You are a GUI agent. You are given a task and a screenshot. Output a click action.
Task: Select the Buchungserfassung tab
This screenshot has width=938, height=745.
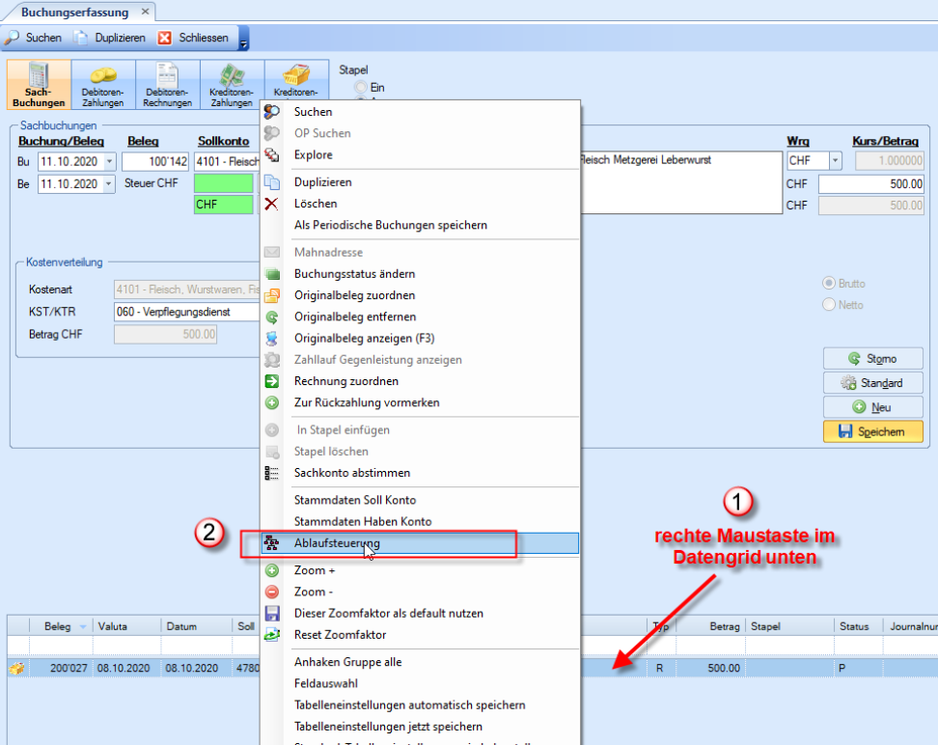[72, 12]
